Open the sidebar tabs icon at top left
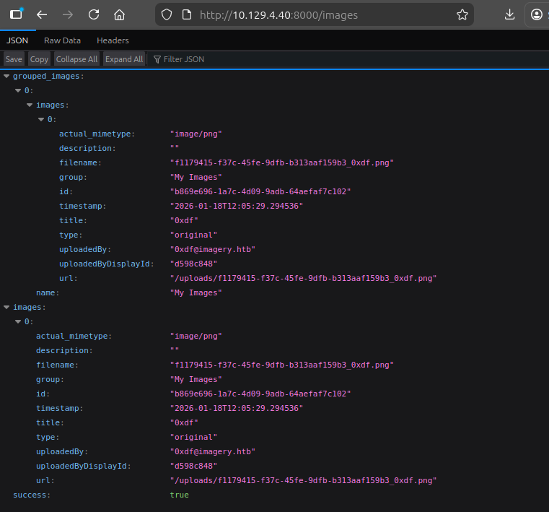This screenshot has width=549, height=512. click(x=16, y=14)
